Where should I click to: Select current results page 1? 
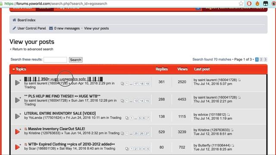[257, 59]
